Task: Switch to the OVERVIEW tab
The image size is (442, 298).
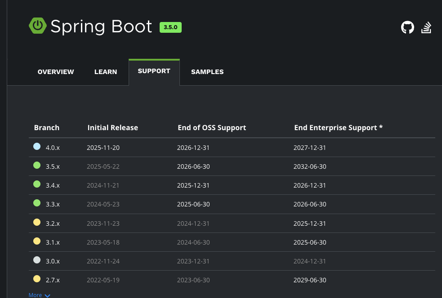Action: coord(55,72)
